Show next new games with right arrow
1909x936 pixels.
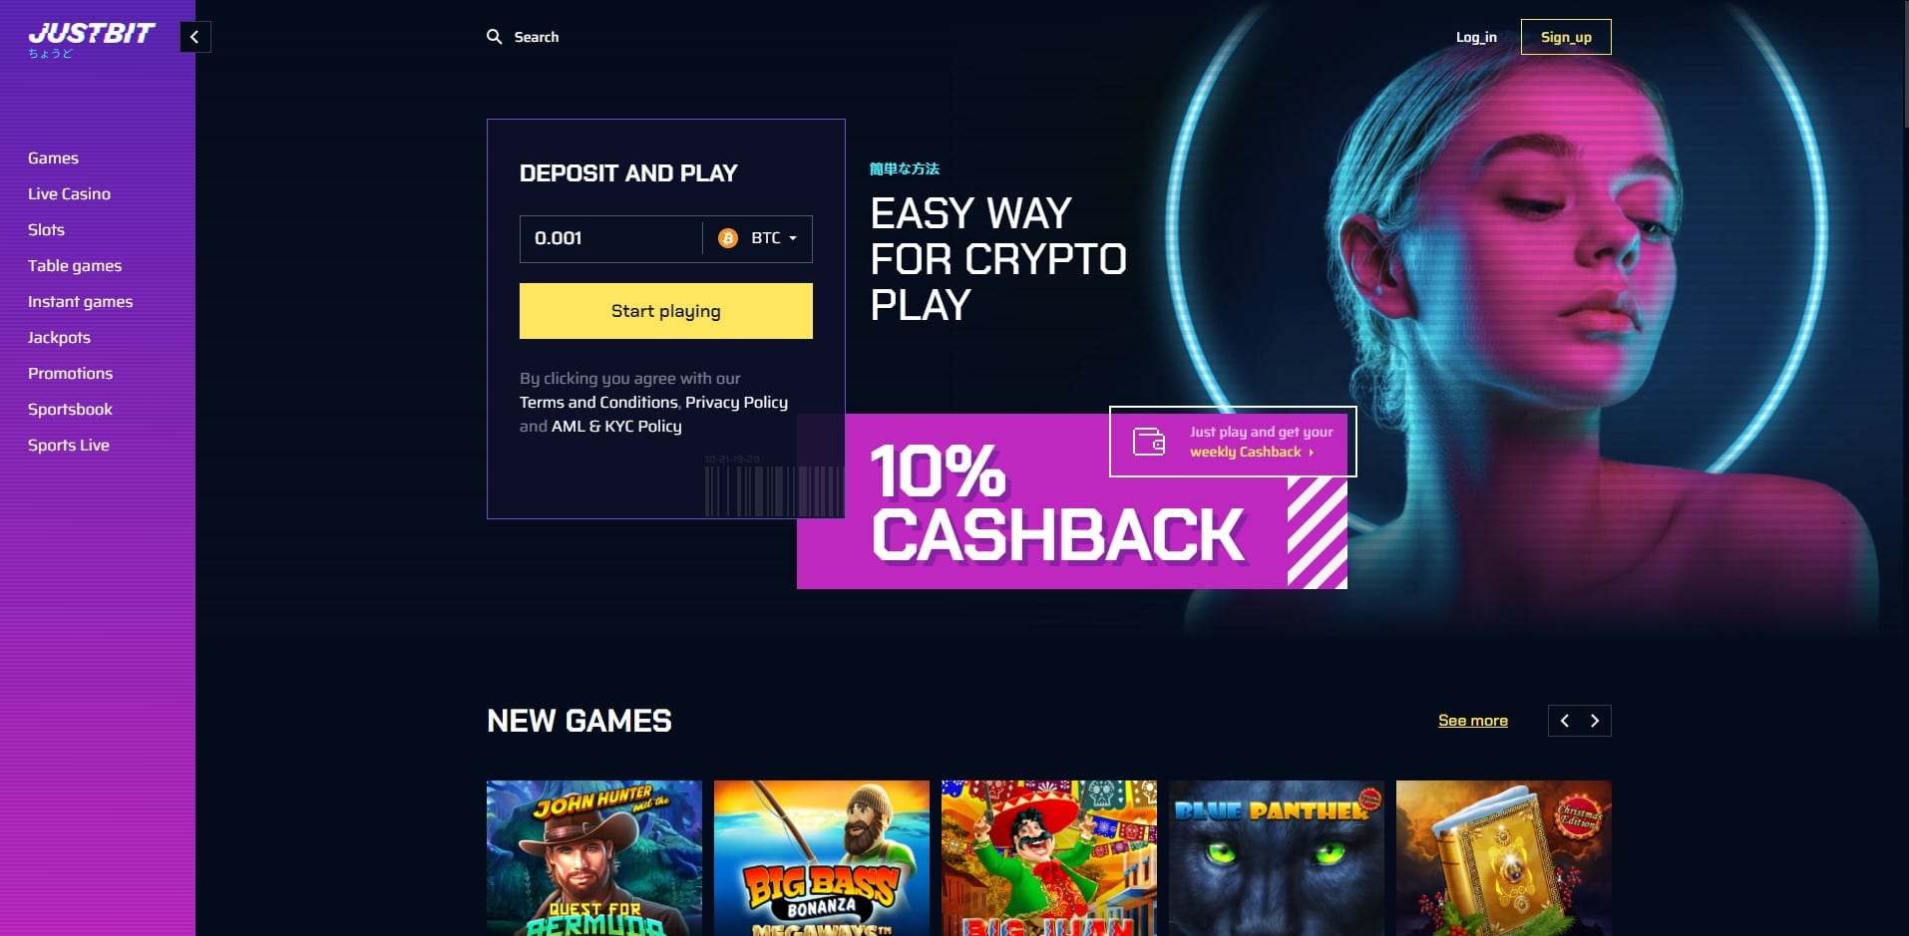pos(1595,721)
